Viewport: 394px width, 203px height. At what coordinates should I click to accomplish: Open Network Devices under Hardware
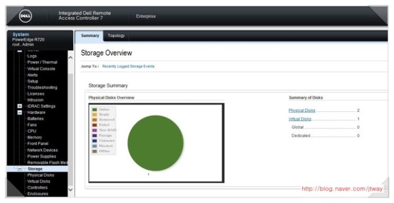click(42, 150)
